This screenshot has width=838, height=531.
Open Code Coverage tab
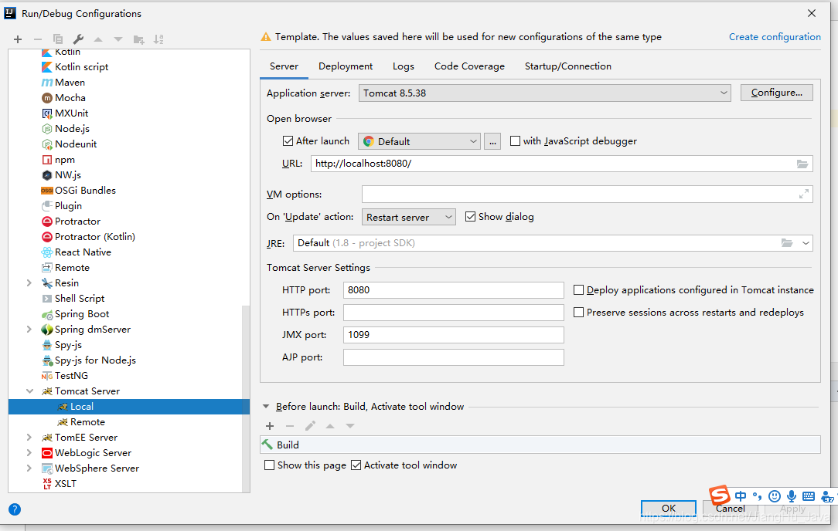(469, 66)
